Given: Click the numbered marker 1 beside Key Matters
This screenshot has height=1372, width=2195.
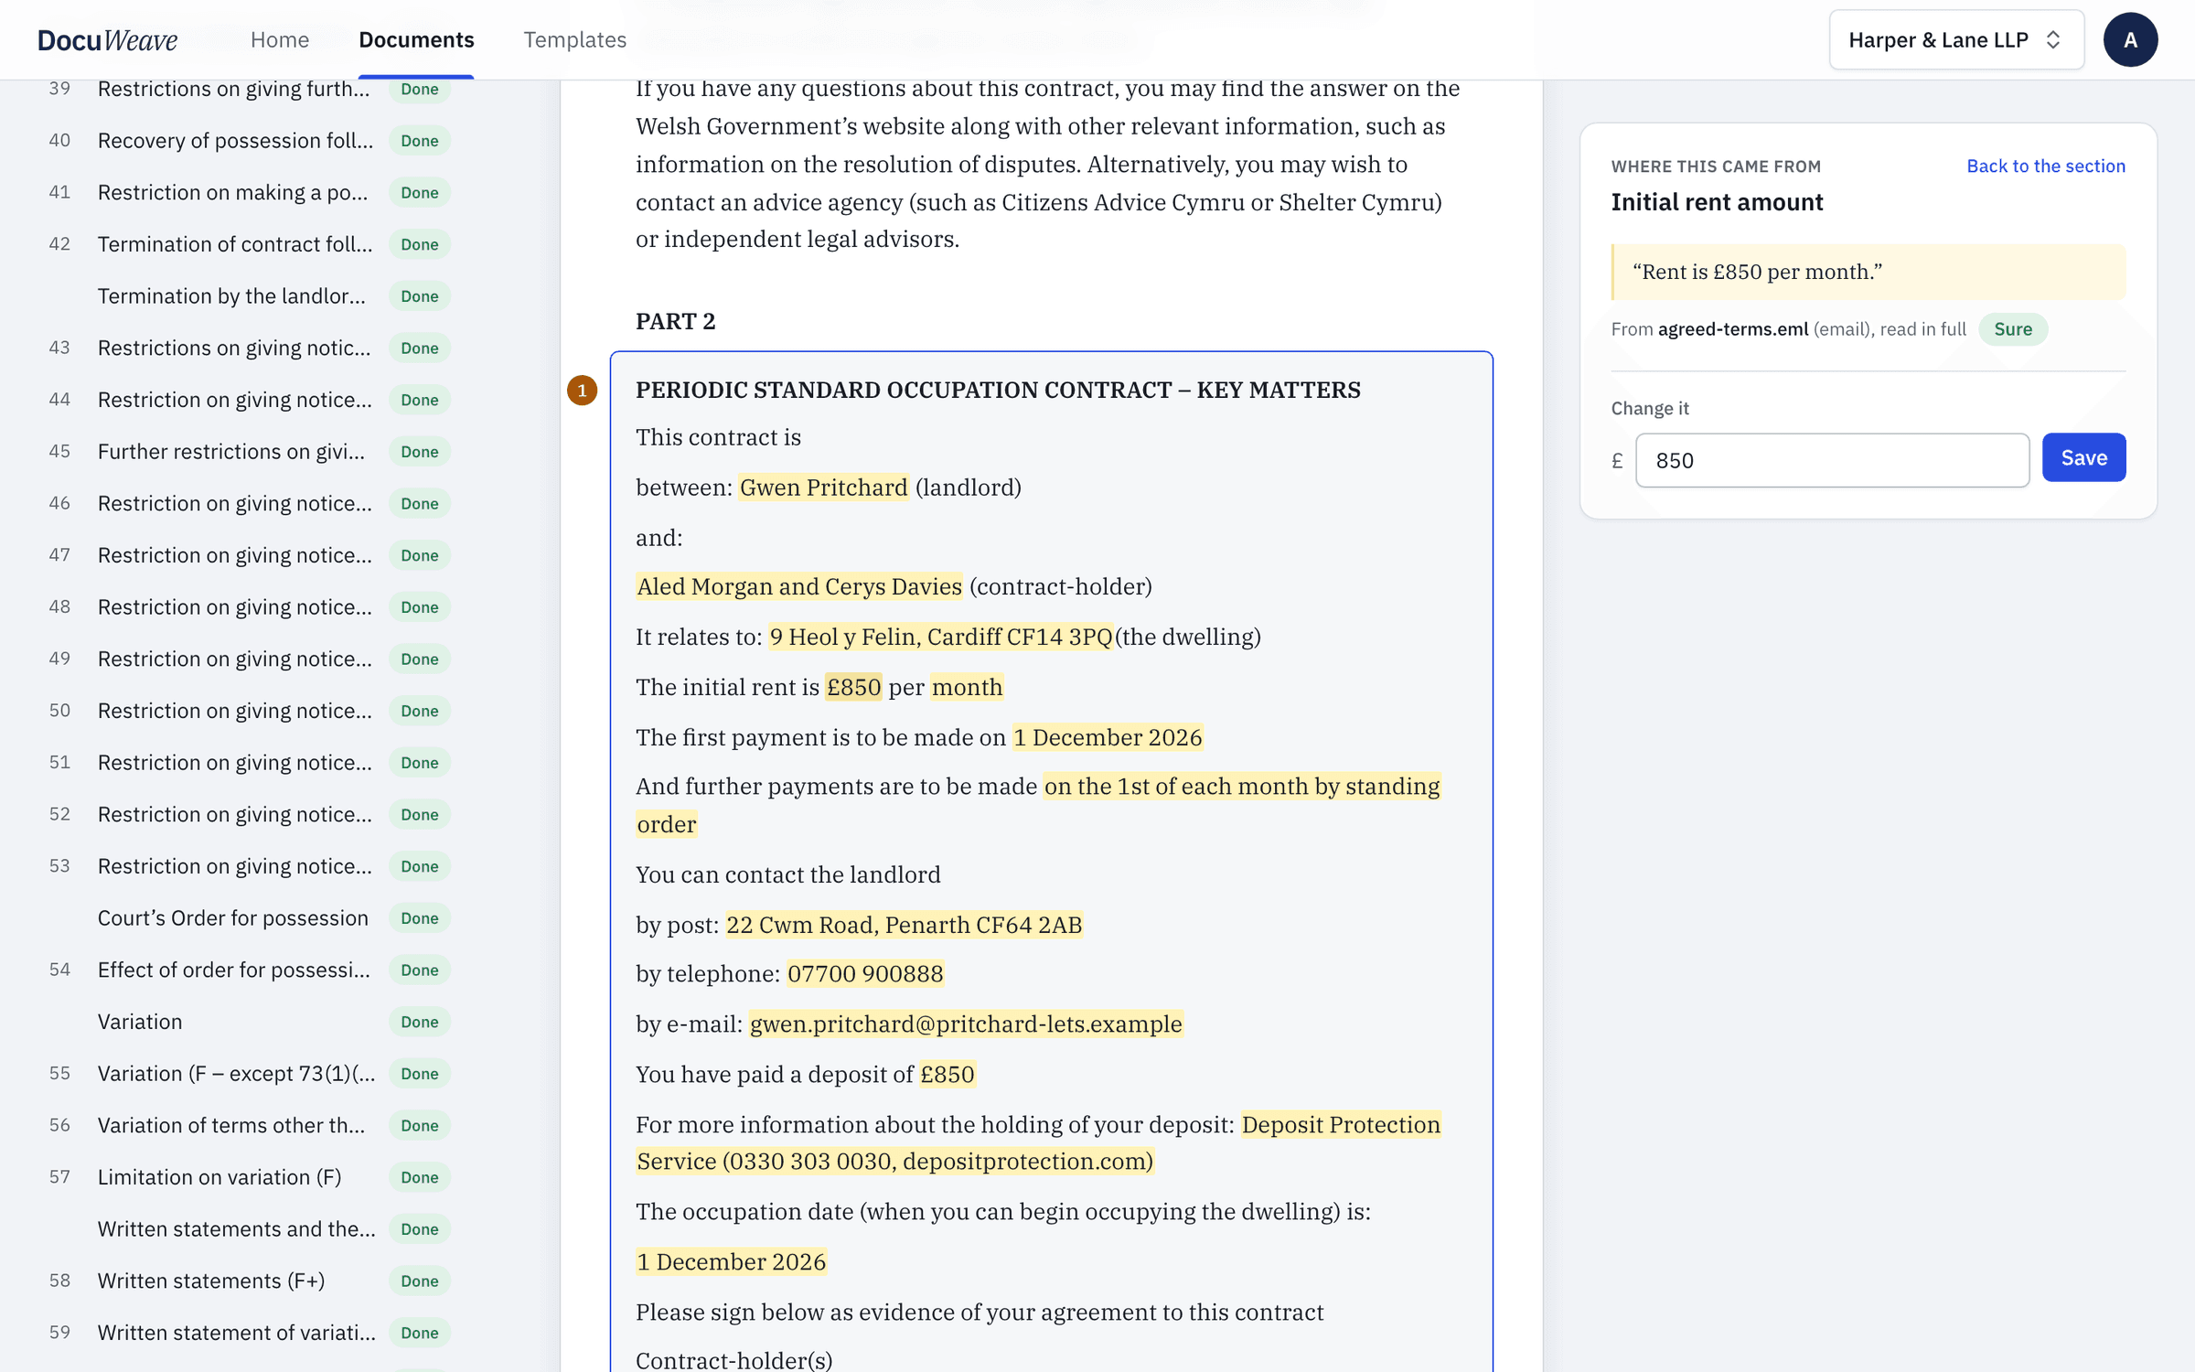Looking at the screenshot, I should click(582, 391).
